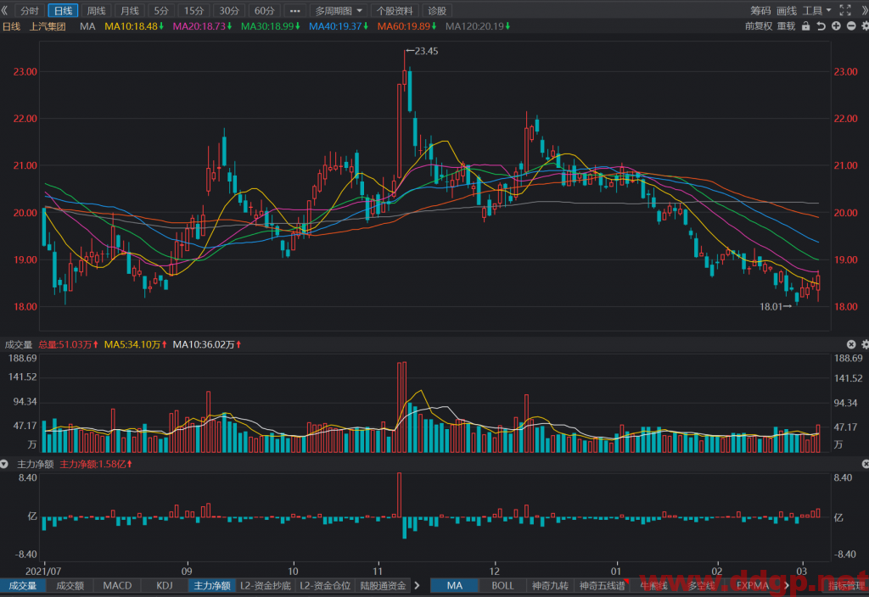Open 指标管理 indicator management

pyautogui.click(x=846, y=585)
